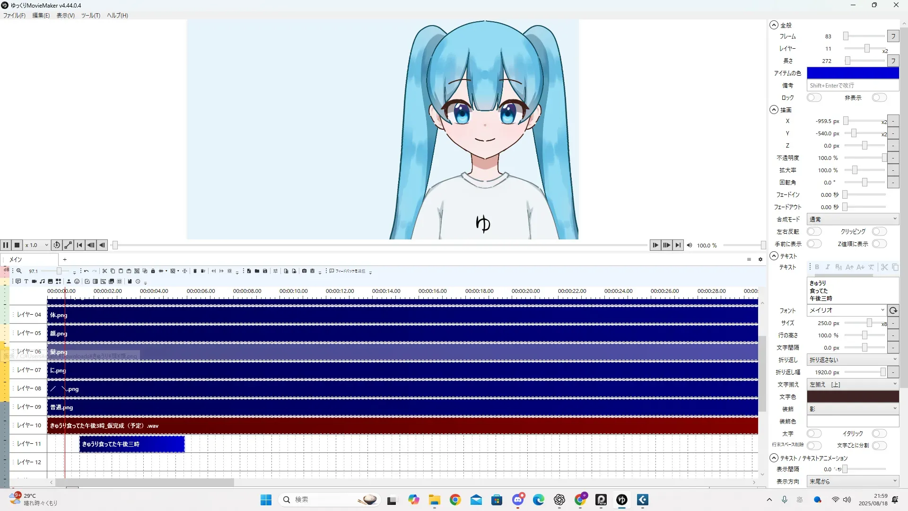The height and width of the screenshot is (511, 908).
Task: Click the フィードバックを送信 button
Action: coord(348,271)
